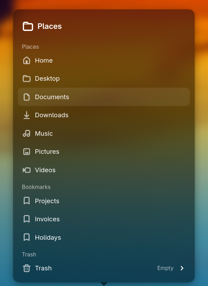Click the Documents file icon
This screenshot has width=208, height=286.
tap(27, 97)
